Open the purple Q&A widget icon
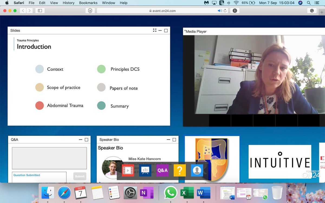The width and height of the screenshot is (325, 203). [162, 170]
